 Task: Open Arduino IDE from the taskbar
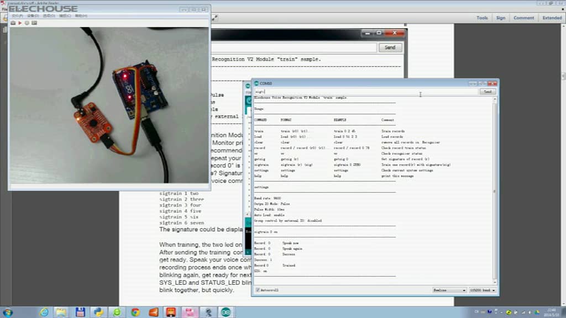[x=226, y=312]
